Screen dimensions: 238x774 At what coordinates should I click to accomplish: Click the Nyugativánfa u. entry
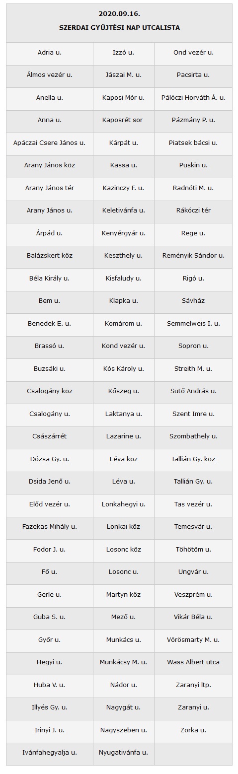(124, 752)
